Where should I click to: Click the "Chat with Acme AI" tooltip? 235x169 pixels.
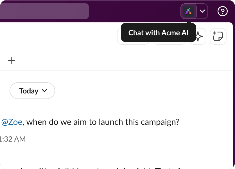coord(158,33)
